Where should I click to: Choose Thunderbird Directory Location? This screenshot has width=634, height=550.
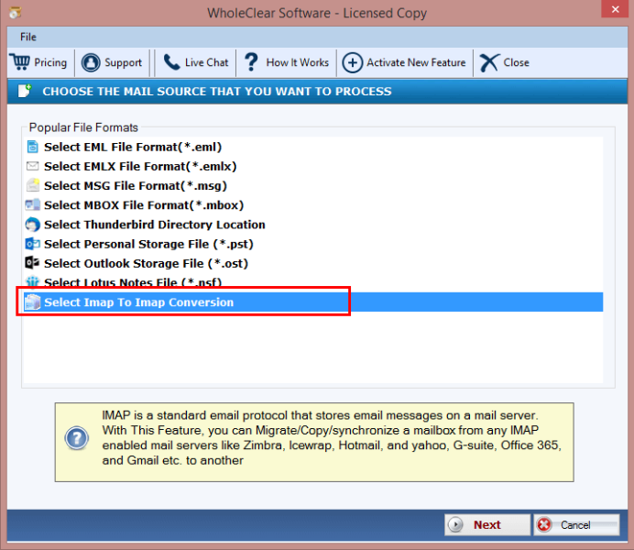[154, 225]
